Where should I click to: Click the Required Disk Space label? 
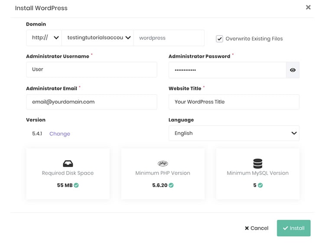(x=68, y=173)
